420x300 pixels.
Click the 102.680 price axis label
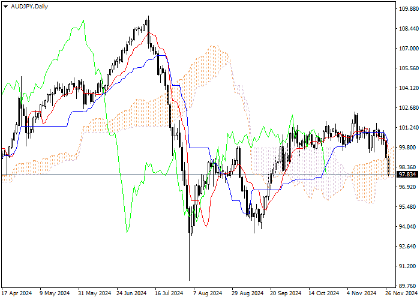pyautogui.click(x=409, y=108)
